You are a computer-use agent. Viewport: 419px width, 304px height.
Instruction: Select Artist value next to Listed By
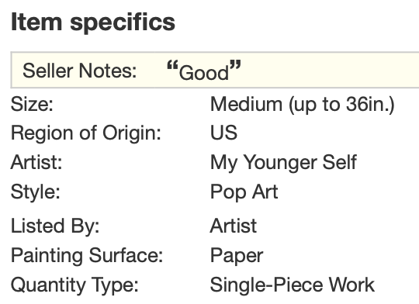[x=234, y=226]
